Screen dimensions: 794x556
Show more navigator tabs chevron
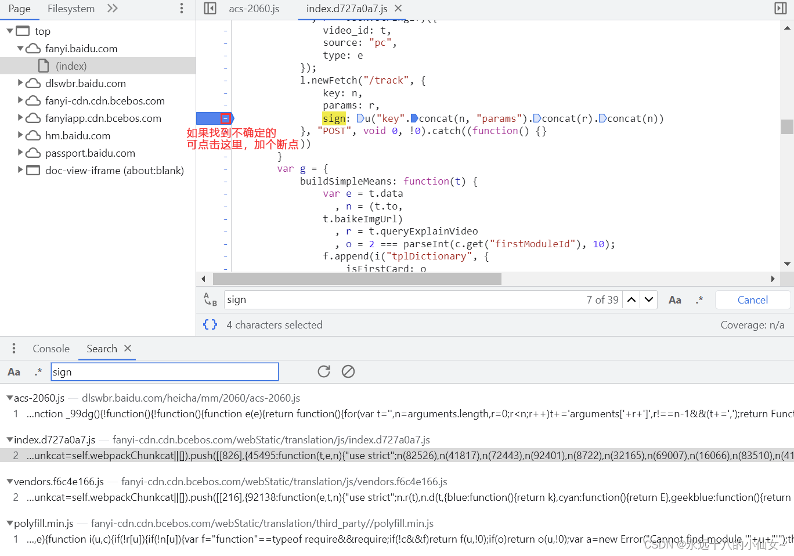(113, 8)
